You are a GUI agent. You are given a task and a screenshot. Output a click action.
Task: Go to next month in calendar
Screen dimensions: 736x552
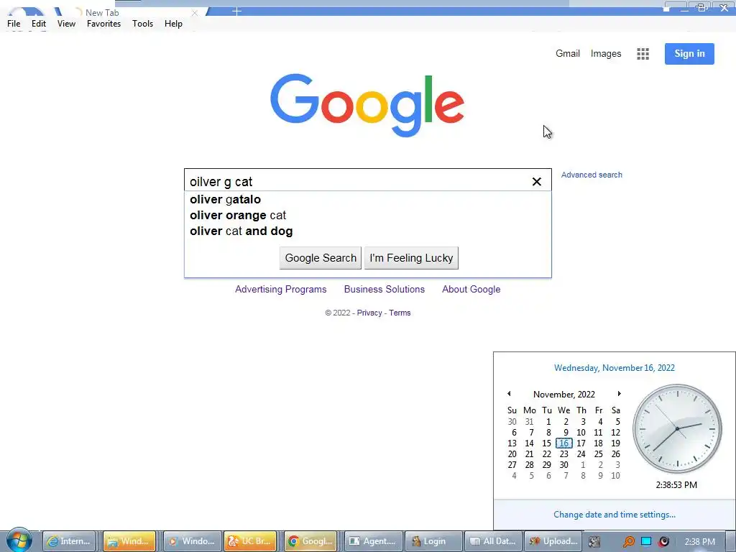pyautogui.click(x=619, y=394)
